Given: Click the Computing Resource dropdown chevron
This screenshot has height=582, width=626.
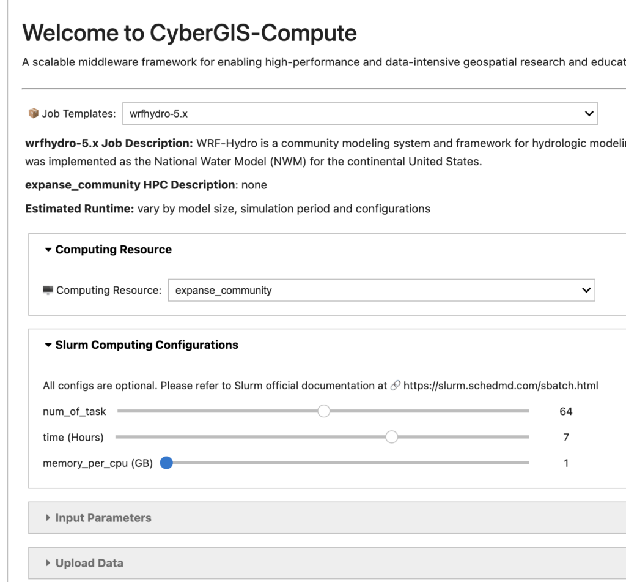Looking at the screenshot, I should [585, 290].
